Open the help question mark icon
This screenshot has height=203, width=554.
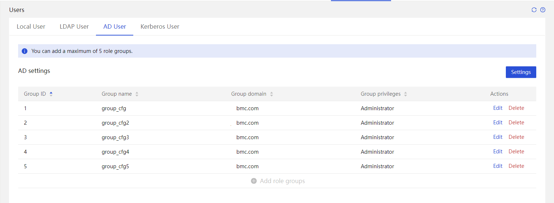543,10
